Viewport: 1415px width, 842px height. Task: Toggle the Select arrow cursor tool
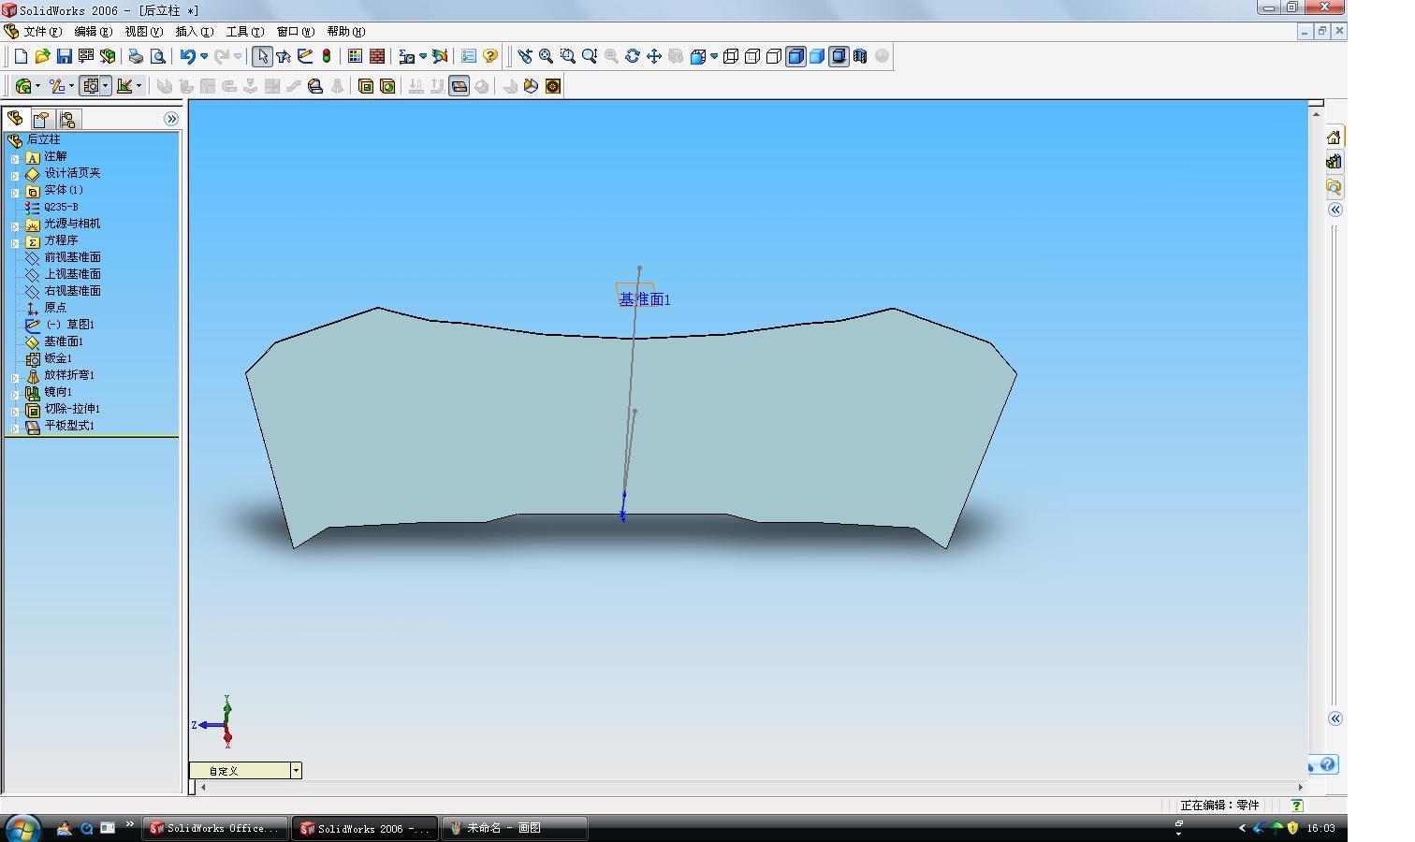(x=262, y=56)
